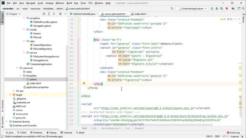Screen dimensions: 246x138
Task: Click the templates breadcrumb in navigation bar
Action: (x=48, y=8)
